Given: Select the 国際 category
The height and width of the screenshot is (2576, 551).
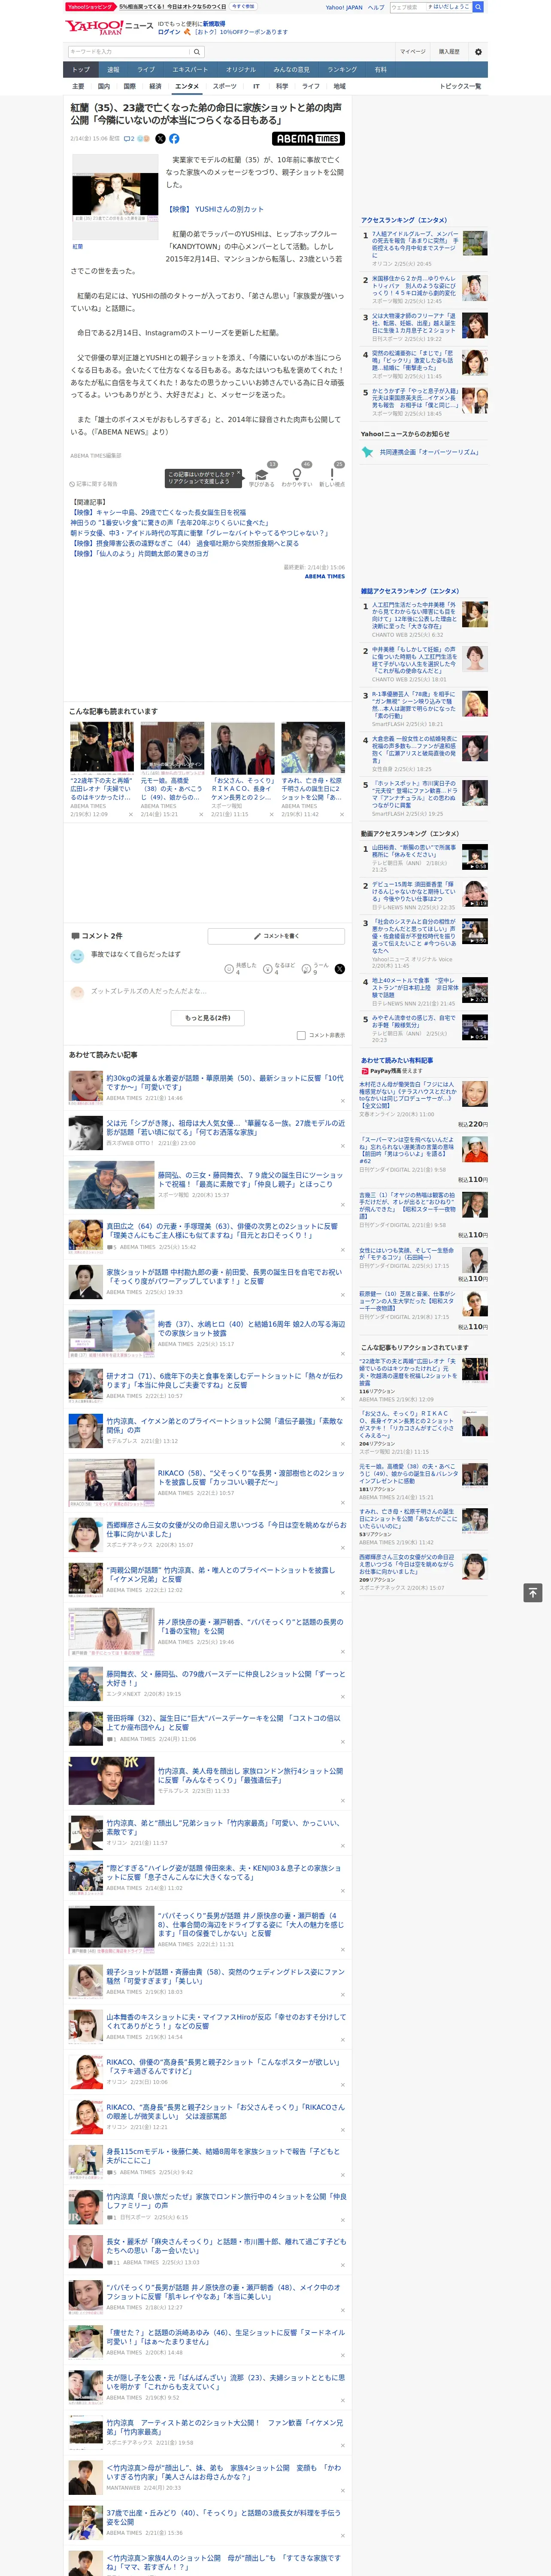Looking at the screenshot, I should click(129, 86).
